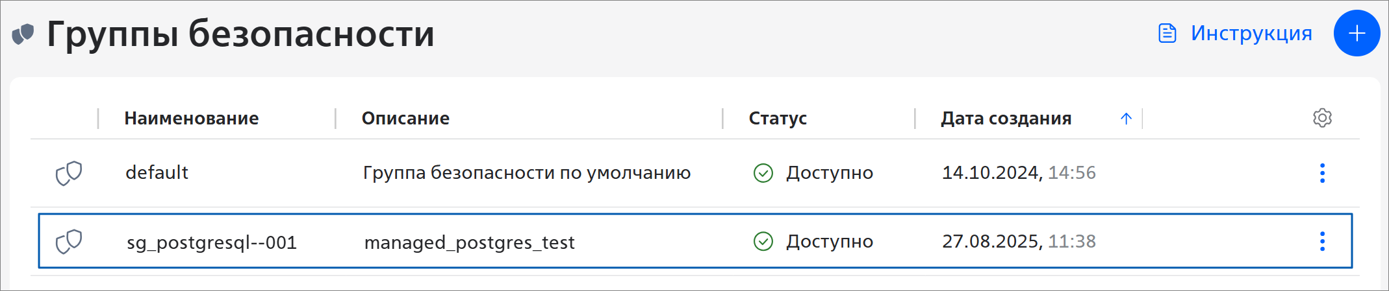Click shield icon of sg_postgresql--001 row

(69, 241)
